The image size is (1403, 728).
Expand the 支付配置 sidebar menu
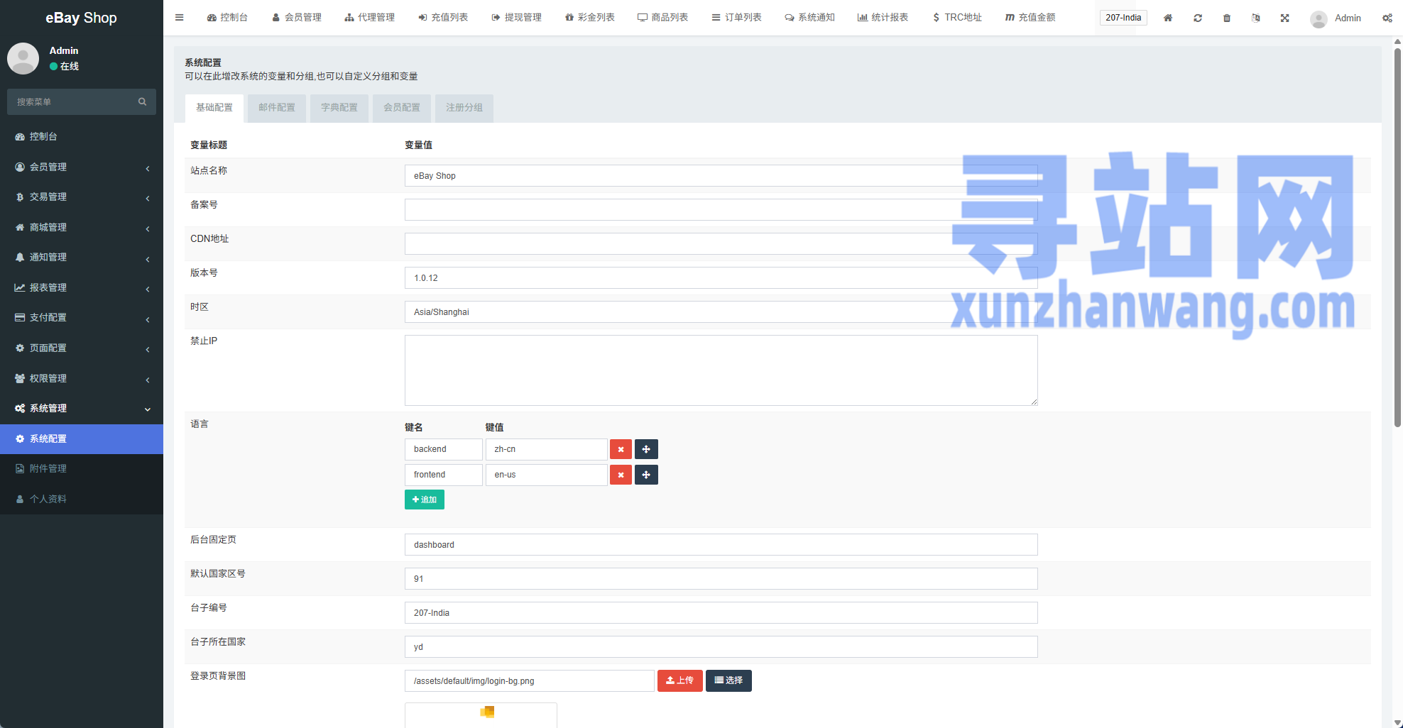(81, 318)
